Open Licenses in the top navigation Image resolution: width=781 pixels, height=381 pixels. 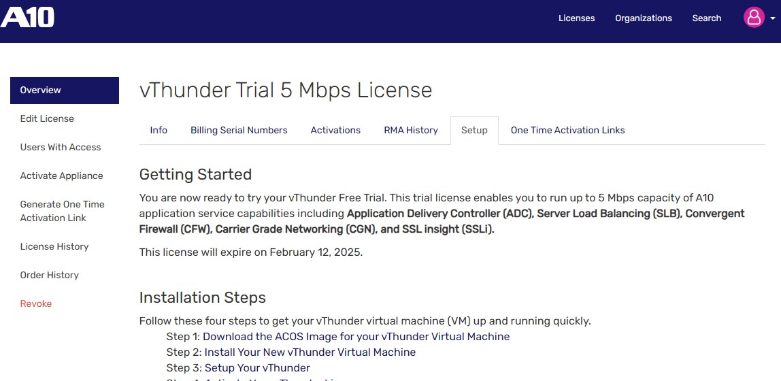[576, 18]
